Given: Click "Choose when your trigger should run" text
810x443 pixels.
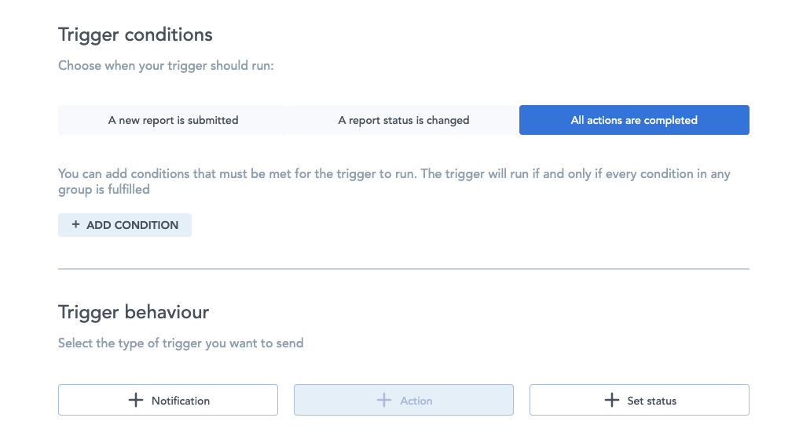Looking at the screenshot, I should tap(166, 66).
